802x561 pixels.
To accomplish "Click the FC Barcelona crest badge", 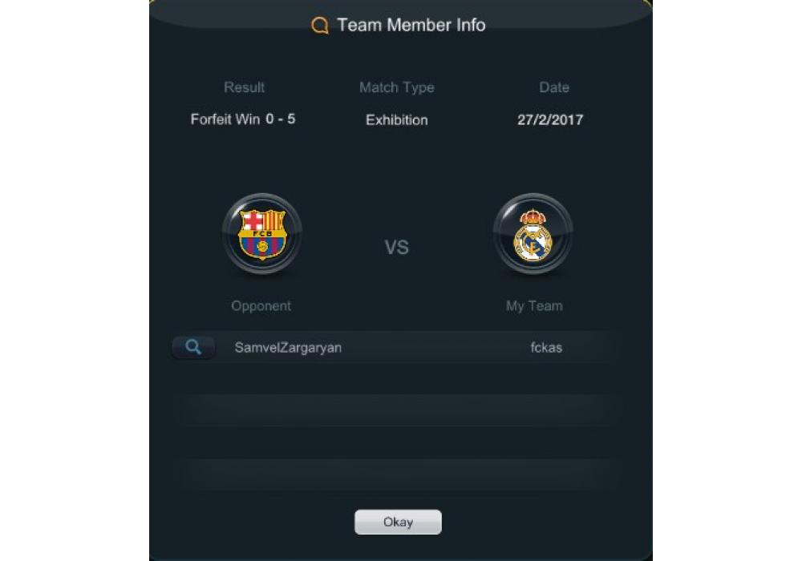I will [262, 234].
